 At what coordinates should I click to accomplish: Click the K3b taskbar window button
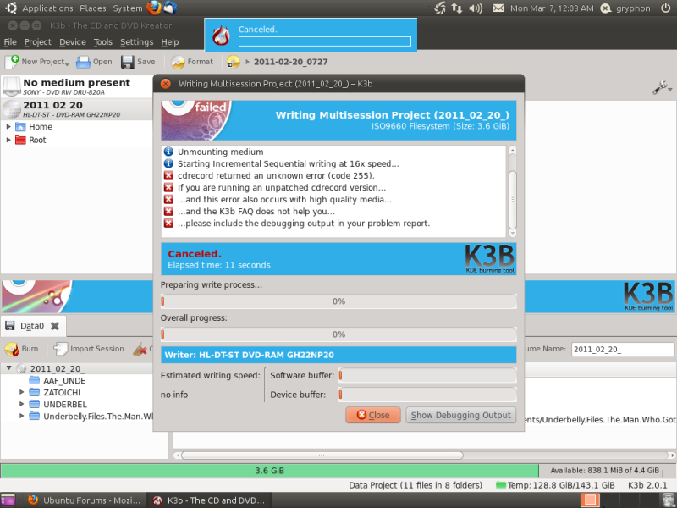click(209, 500)
